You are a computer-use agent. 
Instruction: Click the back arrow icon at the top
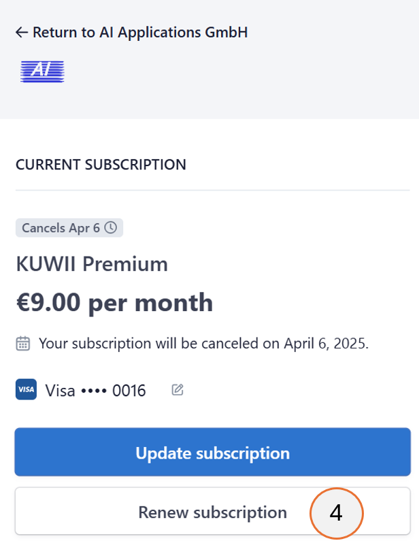point(21,31)
